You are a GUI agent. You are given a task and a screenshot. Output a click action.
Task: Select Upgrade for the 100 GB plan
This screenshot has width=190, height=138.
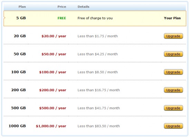coord(173,72)
